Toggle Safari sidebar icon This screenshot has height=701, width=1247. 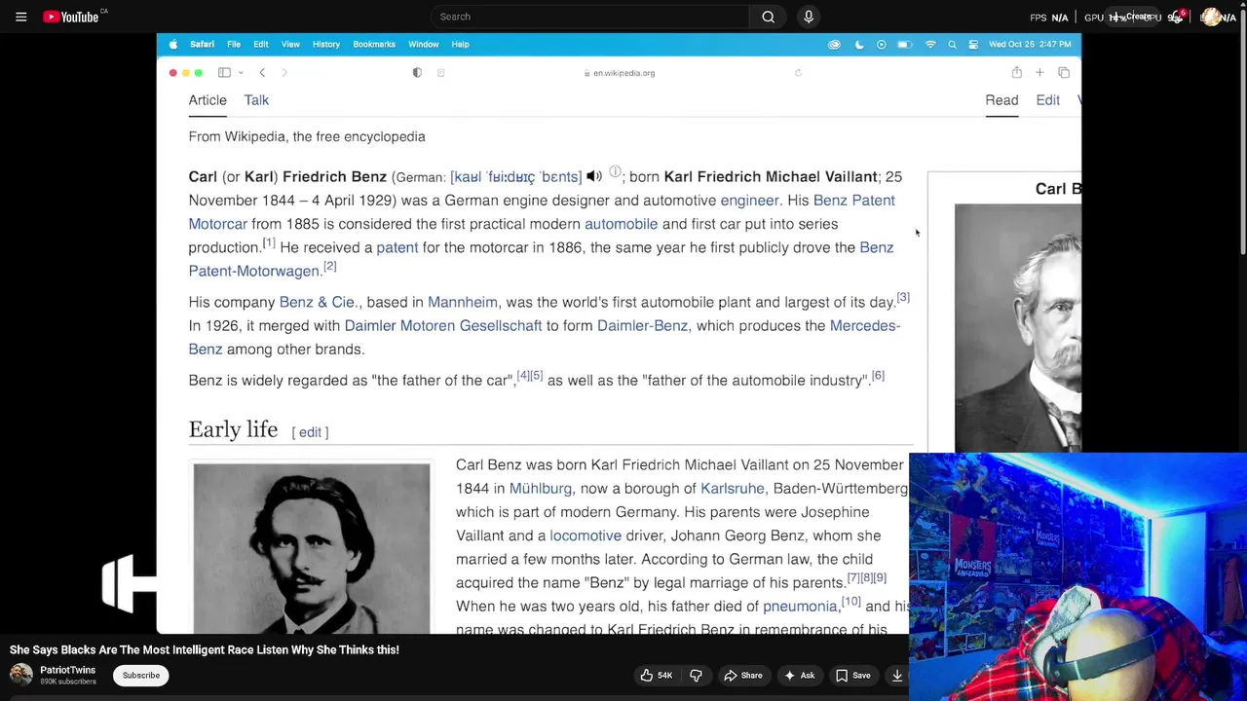point(224,73)
